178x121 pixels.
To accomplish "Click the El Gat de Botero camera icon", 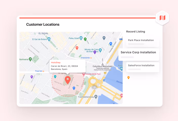I will [49, 39].
